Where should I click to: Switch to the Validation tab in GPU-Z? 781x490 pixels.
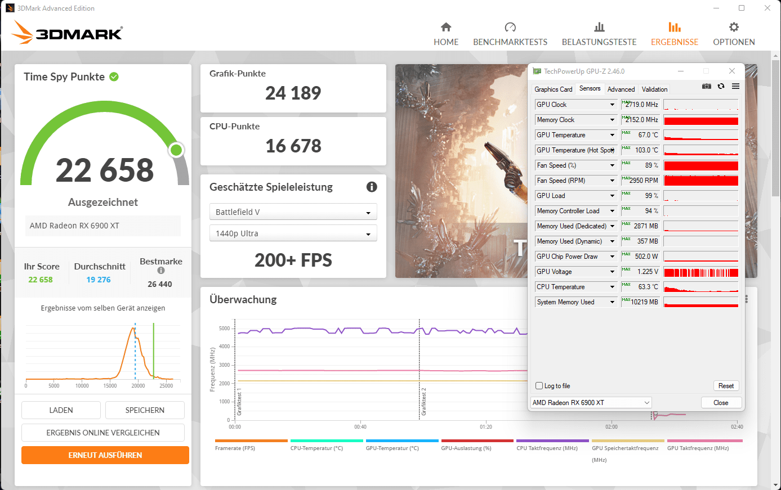pyautogui.click(x=654, y=89)
